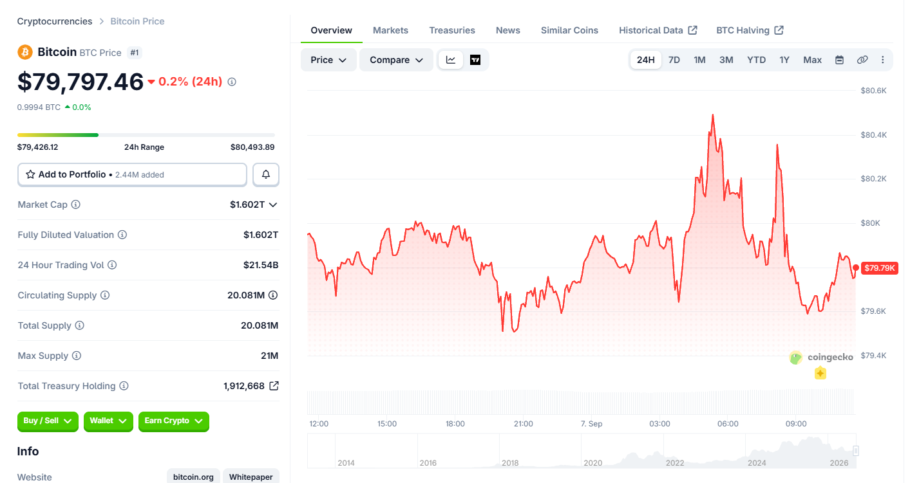Screen dimensions: 910x483
Task: Show 24 Hour Trading Vol info icon
Action: coord(112,265)
